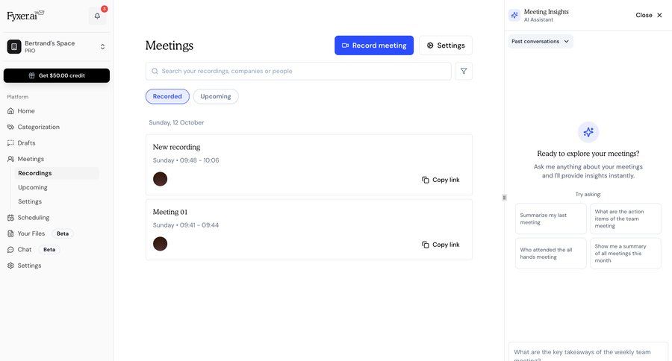This screenshot has height=361, width=672.
Task: Click the Sunday, 12 October date label
Action: [176, 122]
